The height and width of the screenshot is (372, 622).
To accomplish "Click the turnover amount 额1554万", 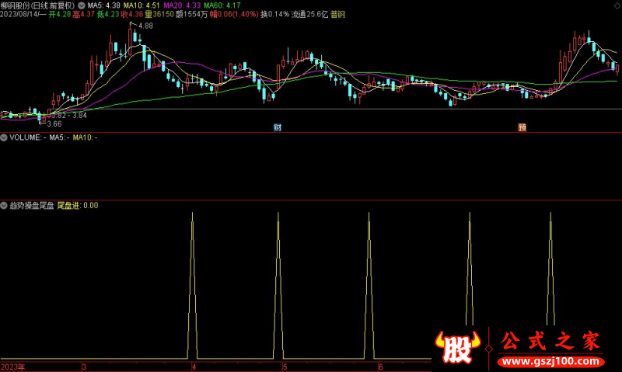I will coord(191,14).
